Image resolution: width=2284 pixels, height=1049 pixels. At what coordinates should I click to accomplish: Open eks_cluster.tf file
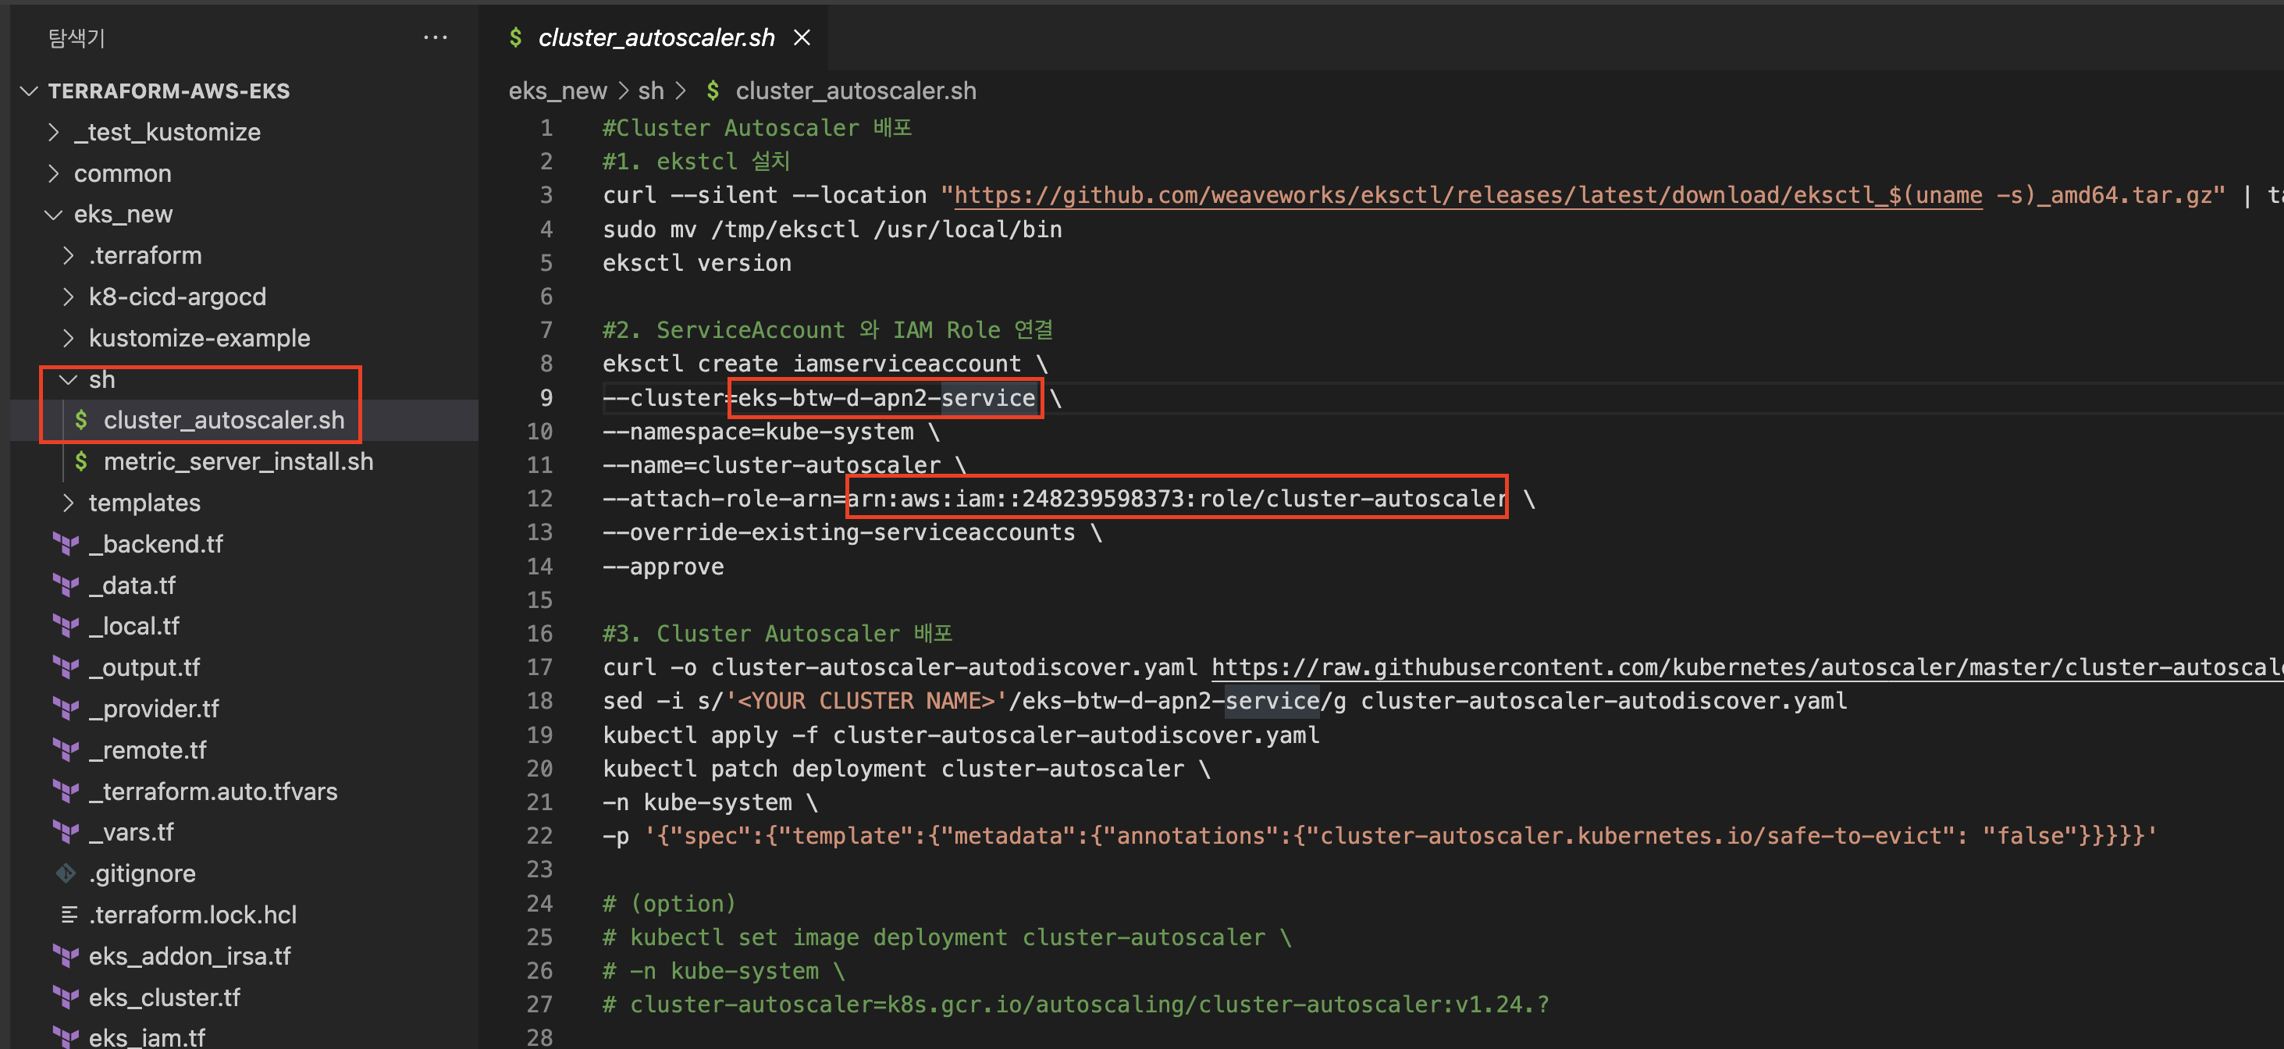pyautogui.click(x=164, y=997)
